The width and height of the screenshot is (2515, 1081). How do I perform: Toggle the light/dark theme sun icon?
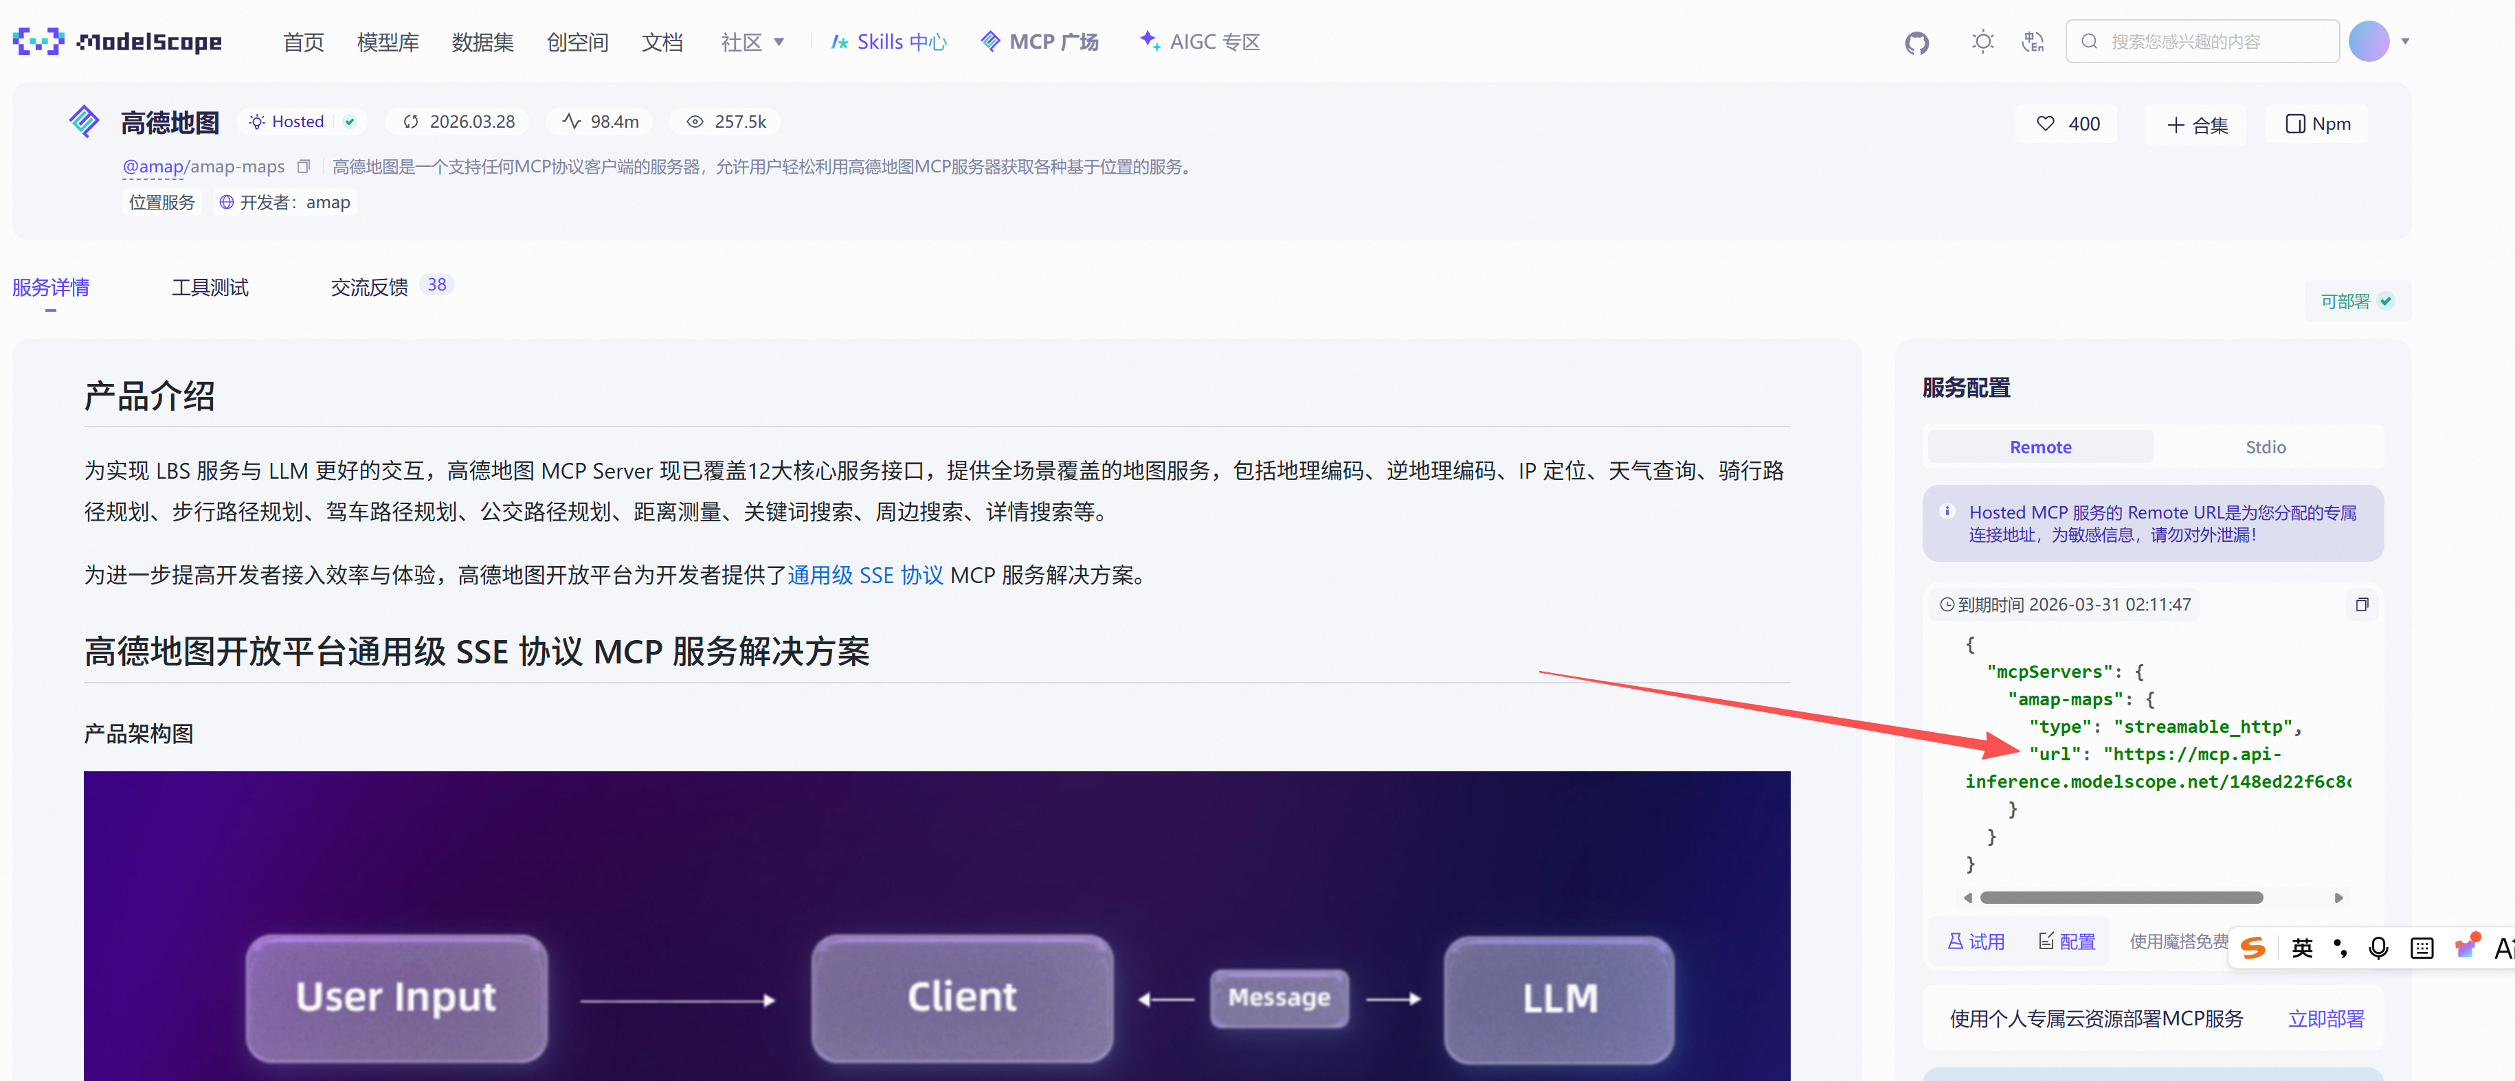(1982, 42)
